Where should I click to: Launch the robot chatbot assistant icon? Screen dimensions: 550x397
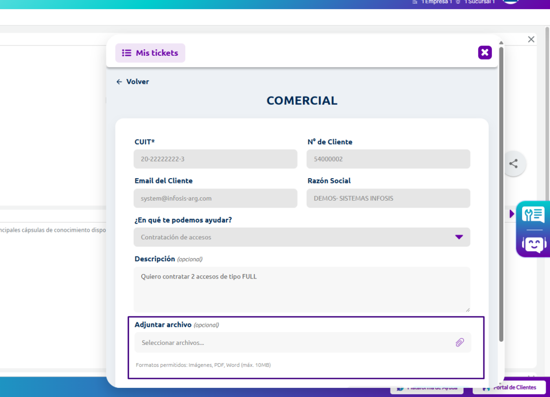tap(533, 244)
